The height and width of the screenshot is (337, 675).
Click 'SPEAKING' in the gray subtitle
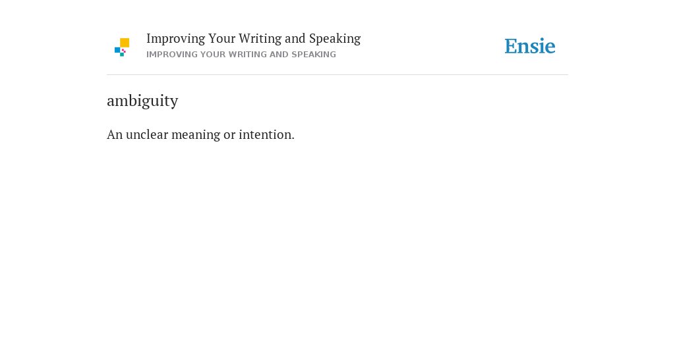(x=314, y=55)
